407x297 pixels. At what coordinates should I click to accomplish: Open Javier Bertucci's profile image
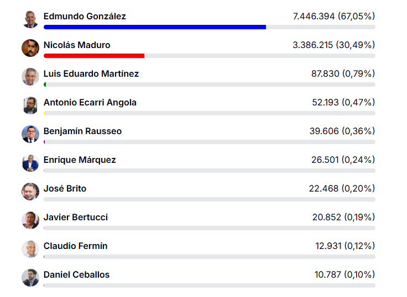[30, 220]
